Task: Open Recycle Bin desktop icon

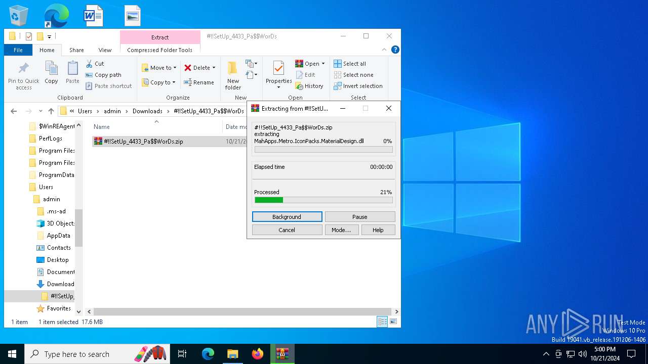Action: [x=19, y=16]
